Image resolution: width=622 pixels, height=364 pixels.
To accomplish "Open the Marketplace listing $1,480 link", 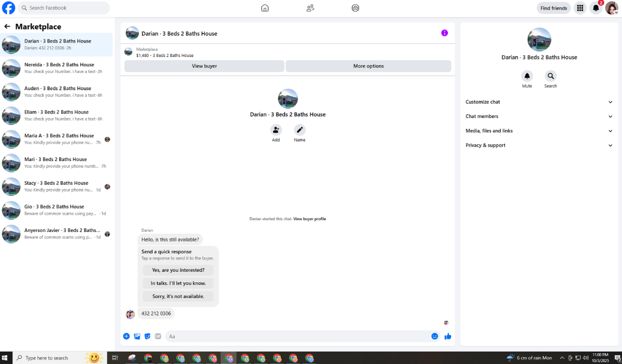I will point(165,55).
